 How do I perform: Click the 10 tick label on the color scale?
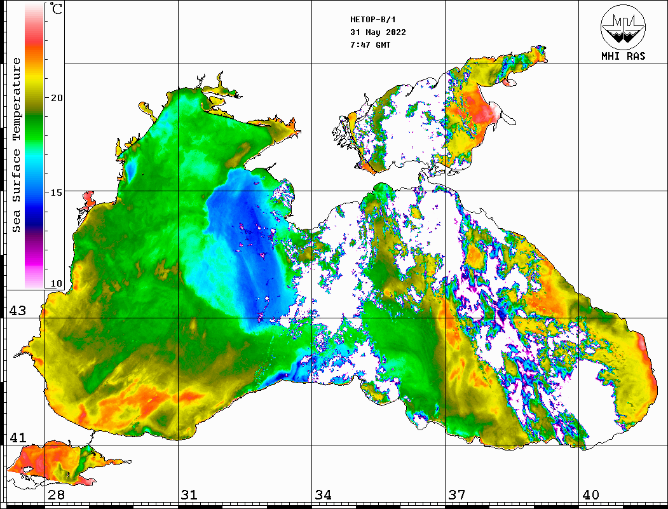click(x=56, y=283)
